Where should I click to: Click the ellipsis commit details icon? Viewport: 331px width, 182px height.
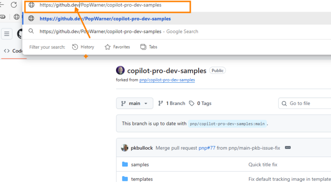pyautogui.click(x=288, y=148)
